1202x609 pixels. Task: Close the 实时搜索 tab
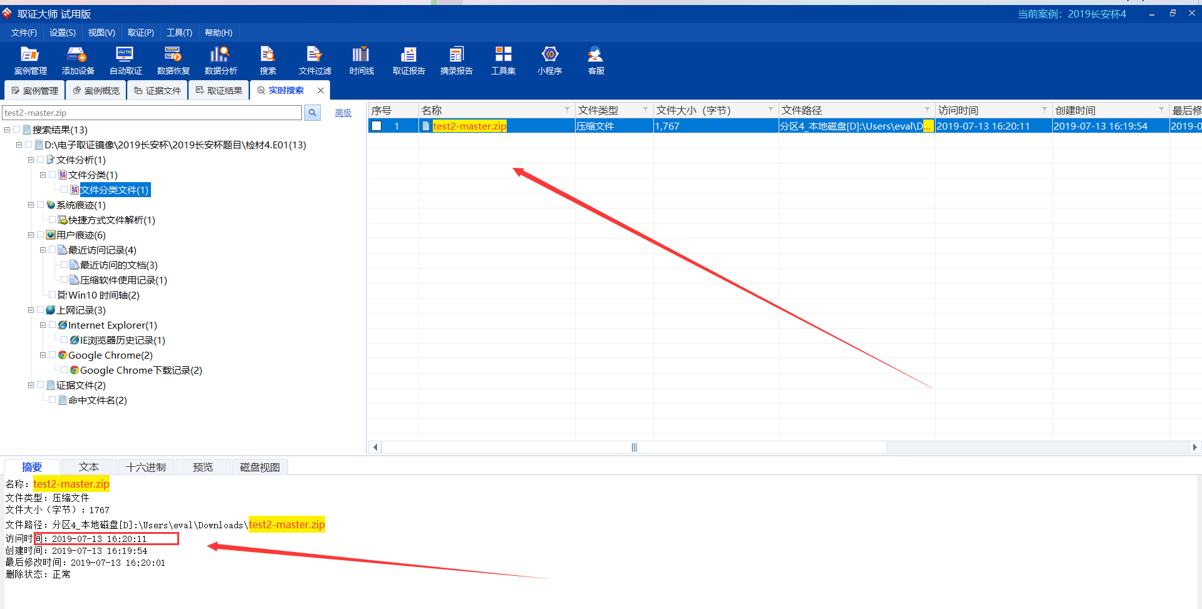point(321,90)
